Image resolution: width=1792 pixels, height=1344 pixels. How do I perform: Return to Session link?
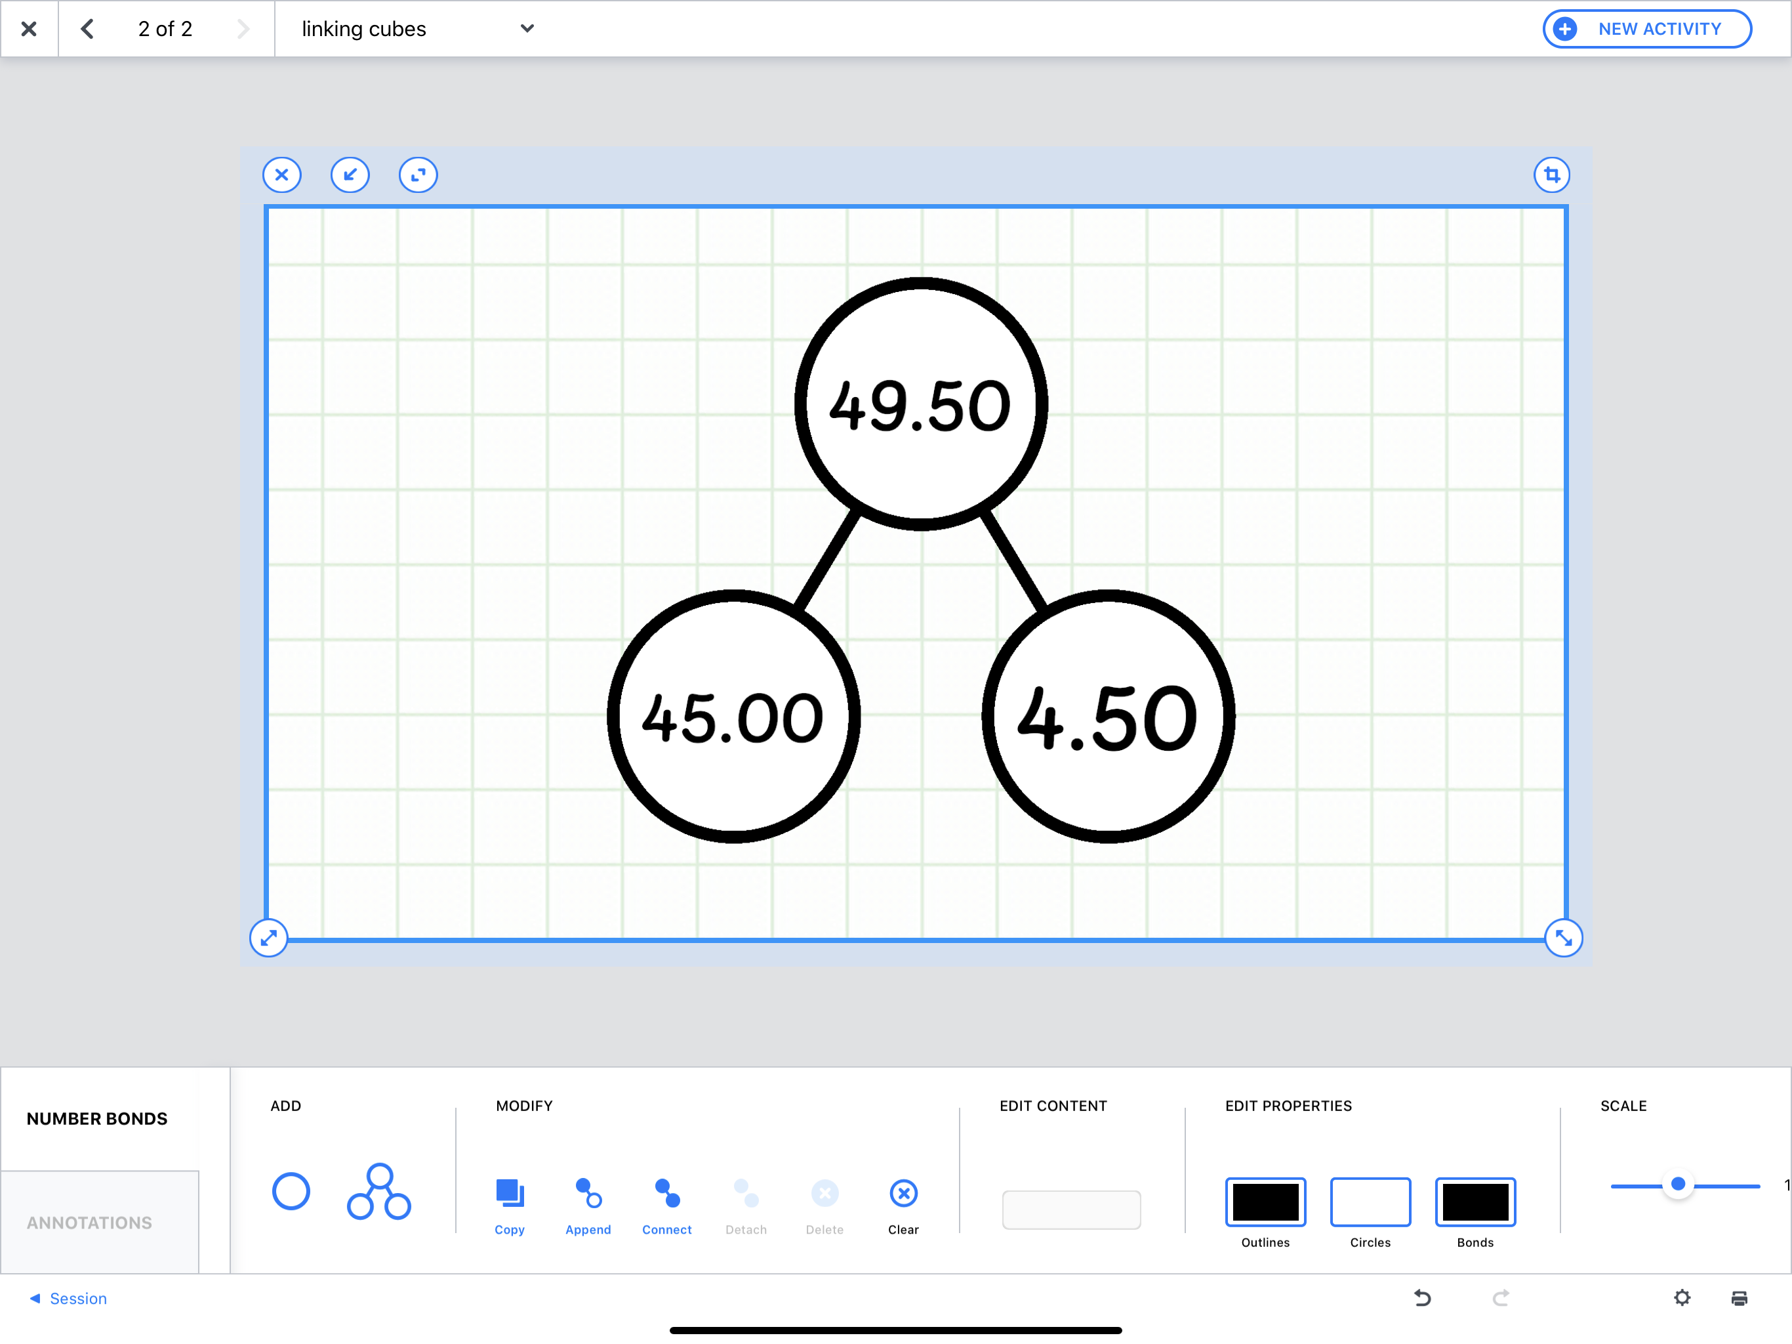click(68, 1299)
